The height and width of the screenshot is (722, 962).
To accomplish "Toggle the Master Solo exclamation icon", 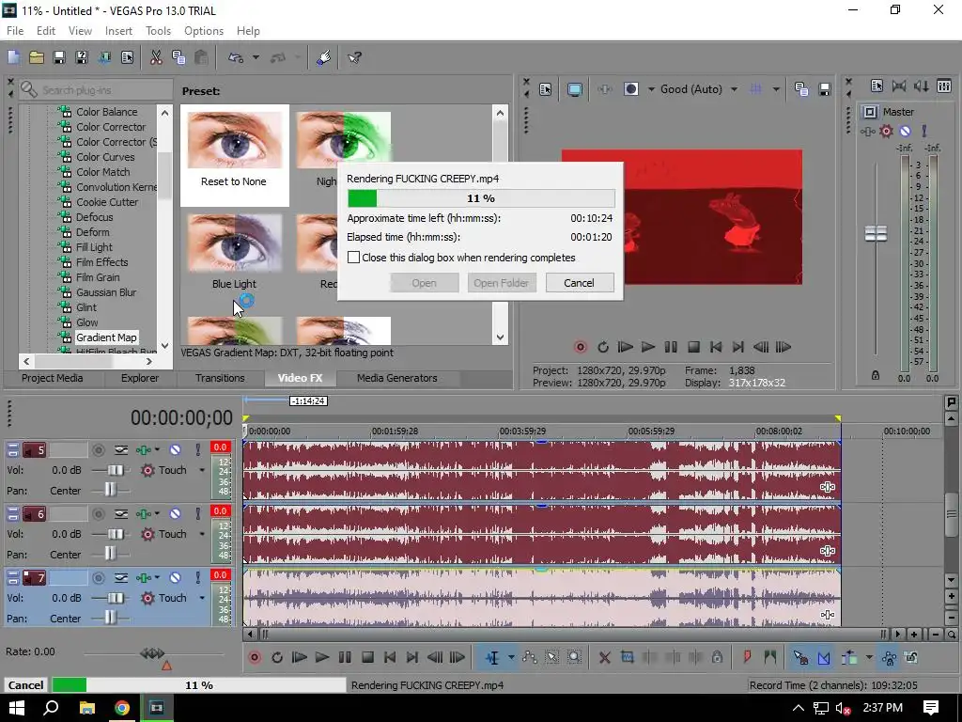I will click(x=924, y=131).
